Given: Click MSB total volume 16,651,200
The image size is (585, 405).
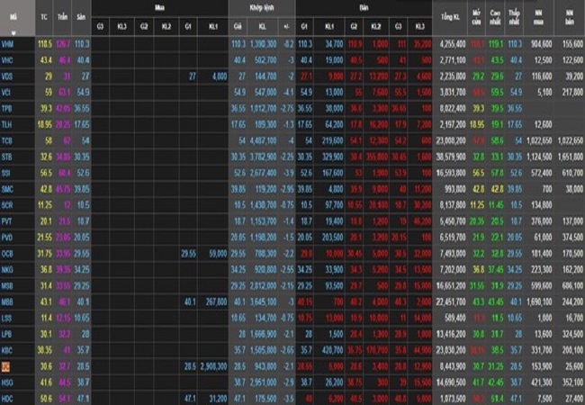Looking at the screenshot, I should point(451,286).
